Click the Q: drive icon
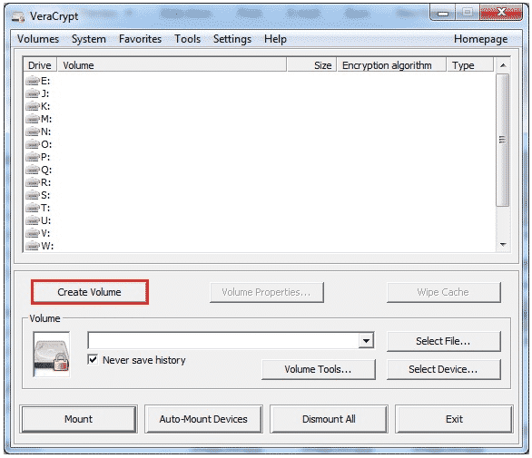The width and height of the screenshot is (532, 458). click(33, 170)
